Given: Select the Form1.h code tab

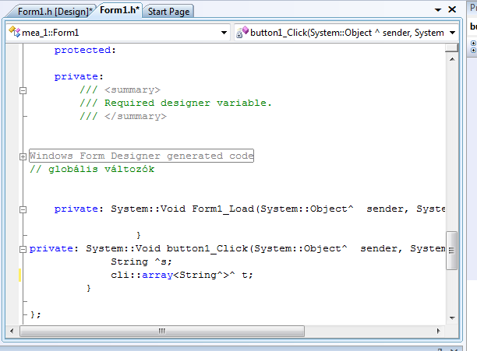Looking at the screenshot, I should [x=119, y=11].
